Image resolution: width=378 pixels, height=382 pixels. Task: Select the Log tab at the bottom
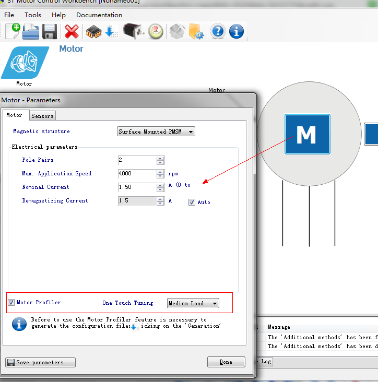(266, 362)
